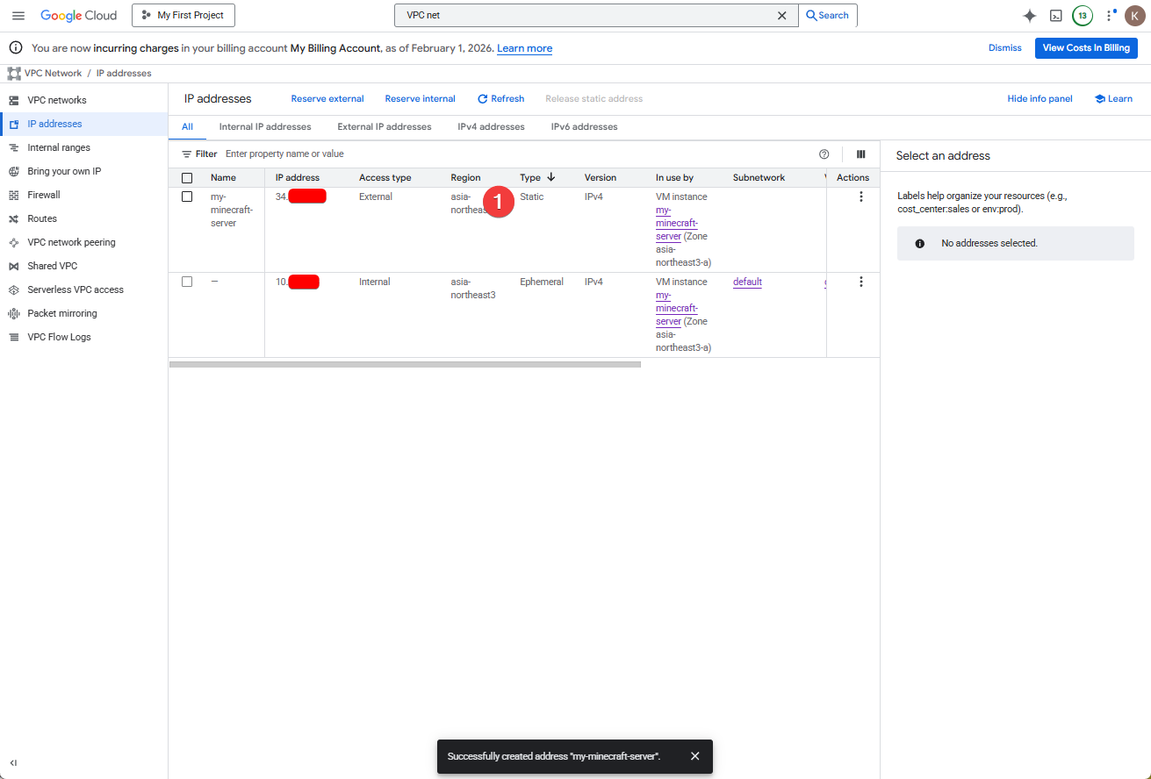
Task: Activate the Cloud Shell terminal icon
Action: [1056, 15]
